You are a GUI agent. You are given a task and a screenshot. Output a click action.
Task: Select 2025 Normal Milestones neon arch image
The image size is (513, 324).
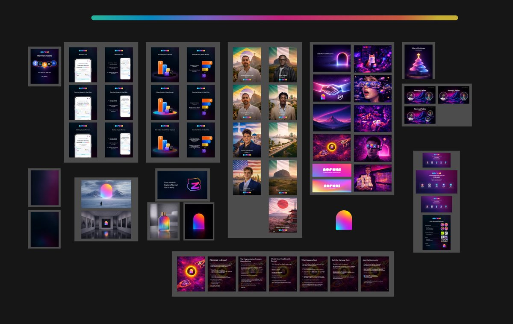(332, 58)
